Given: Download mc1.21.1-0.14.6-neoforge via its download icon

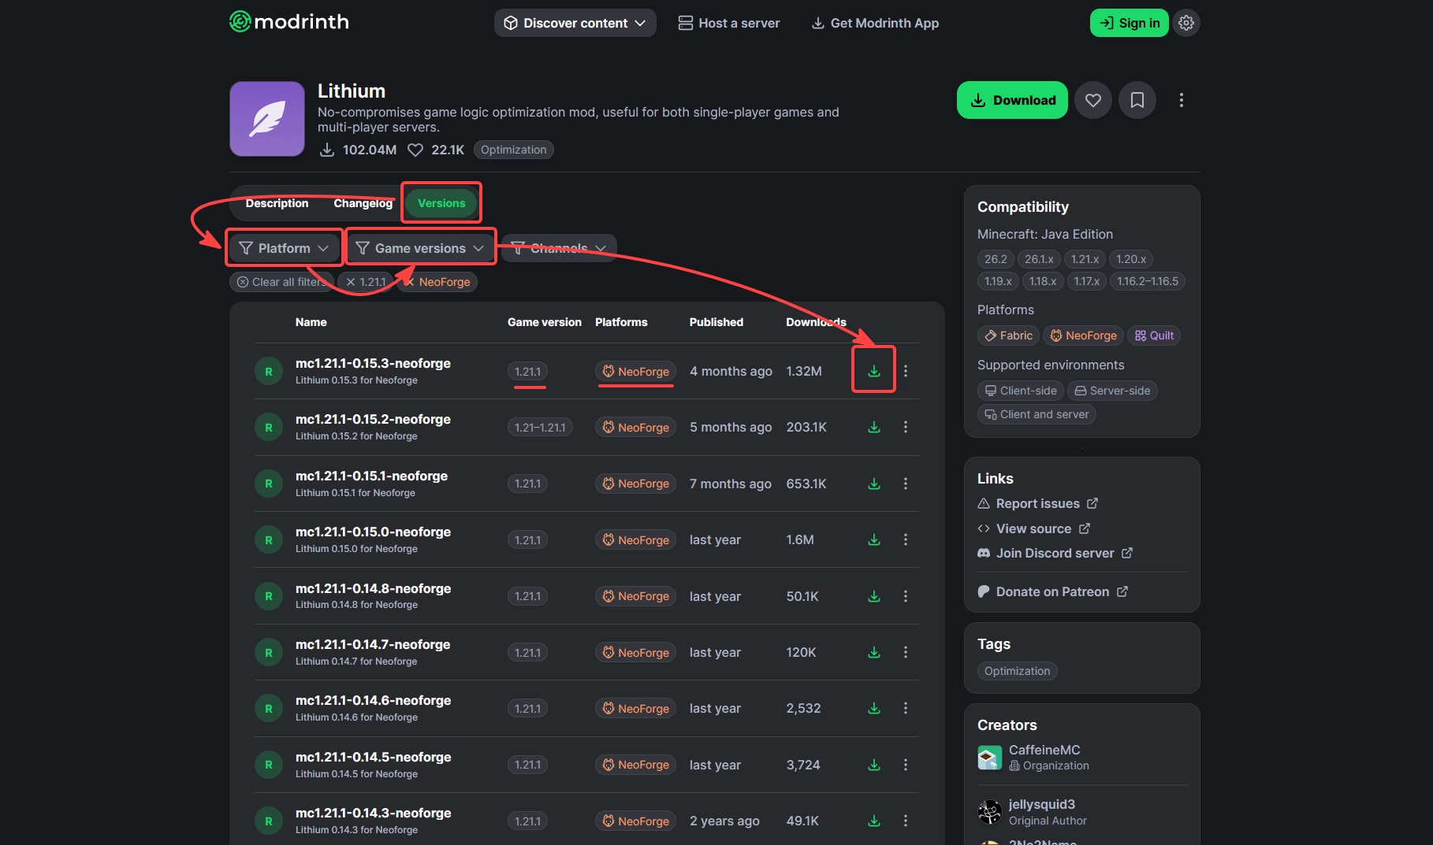Looking at the screenshot, I should click(x=874, y=708).
